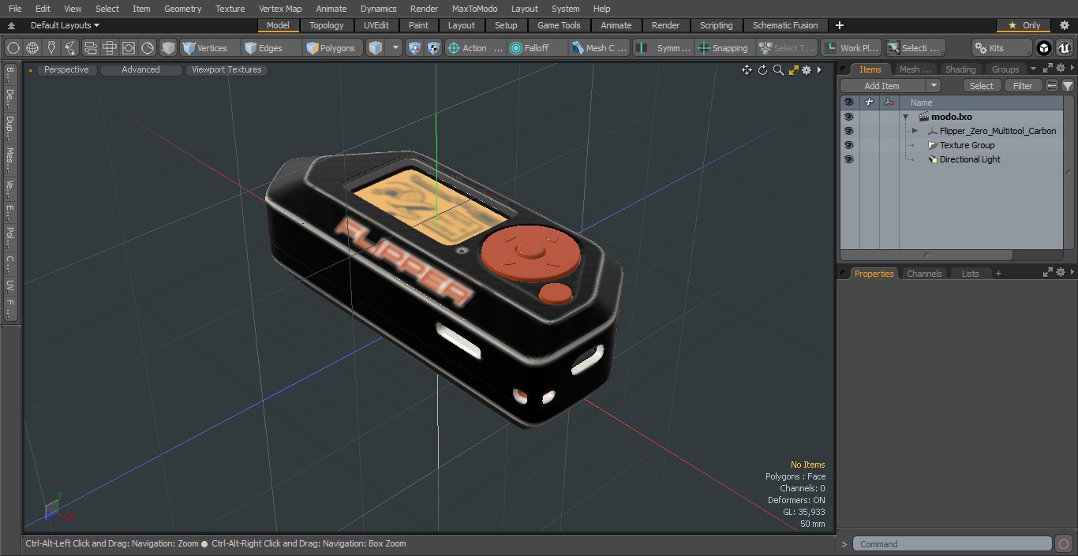Screen dimensions: 1078x556
Task: Toggle visibility of Flipper_Zero_Multitool_Carbon
Action: pyautogui.click(x=848, y=131)
